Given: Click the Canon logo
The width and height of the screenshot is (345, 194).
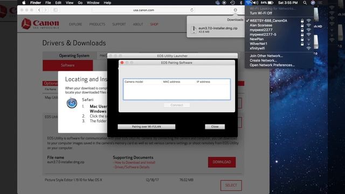Looking at the screenshot, I should click(40, 24).
